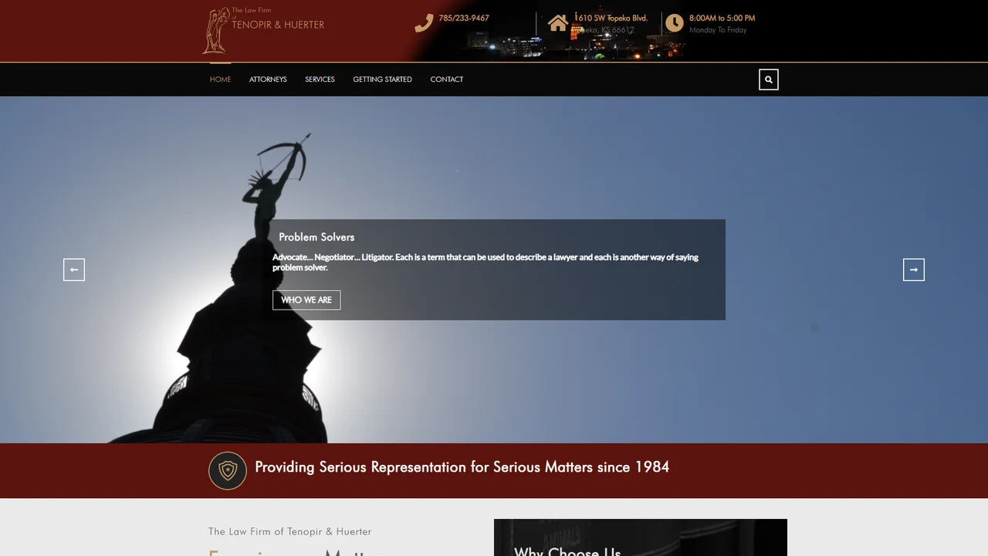The height and width of the screenshot is (556, 988).
Task: Click The Law Firm of Tenopir & Huerter subtitle
Action: point(290,531)
